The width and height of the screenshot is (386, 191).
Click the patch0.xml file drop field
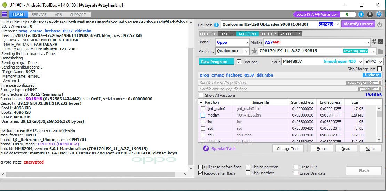(x=290, y=89)
